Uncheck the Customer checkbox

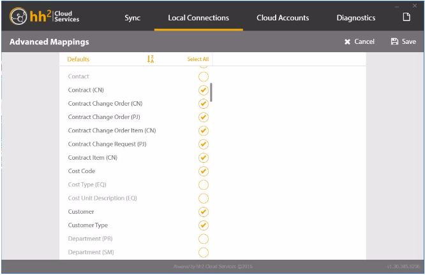[x=204, y=212]
